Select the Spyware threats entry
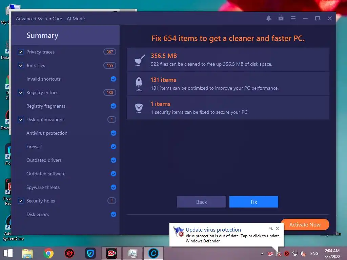This screenshot has width=347, height=260. coord(43,187)
